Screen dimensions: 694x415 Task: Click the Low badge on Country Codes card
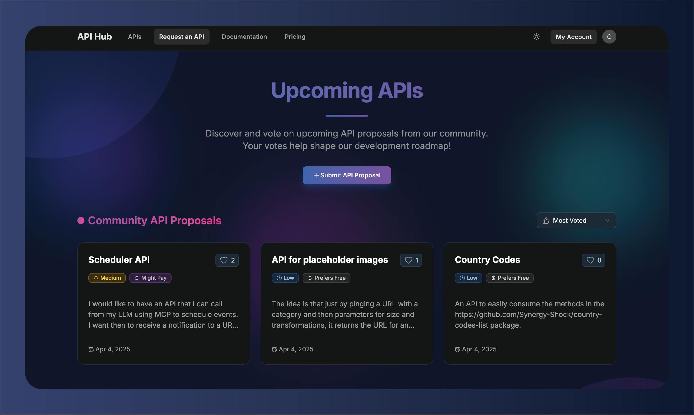click(468, 278)
